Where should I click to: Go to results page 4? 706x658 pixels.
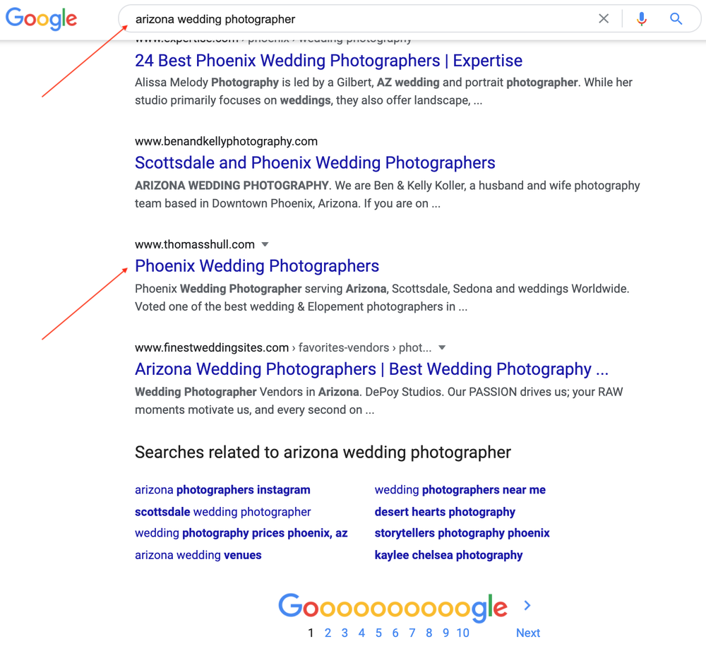point(361,633)
